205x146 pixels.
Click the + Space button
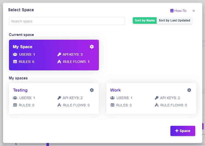tap(183, 131)
